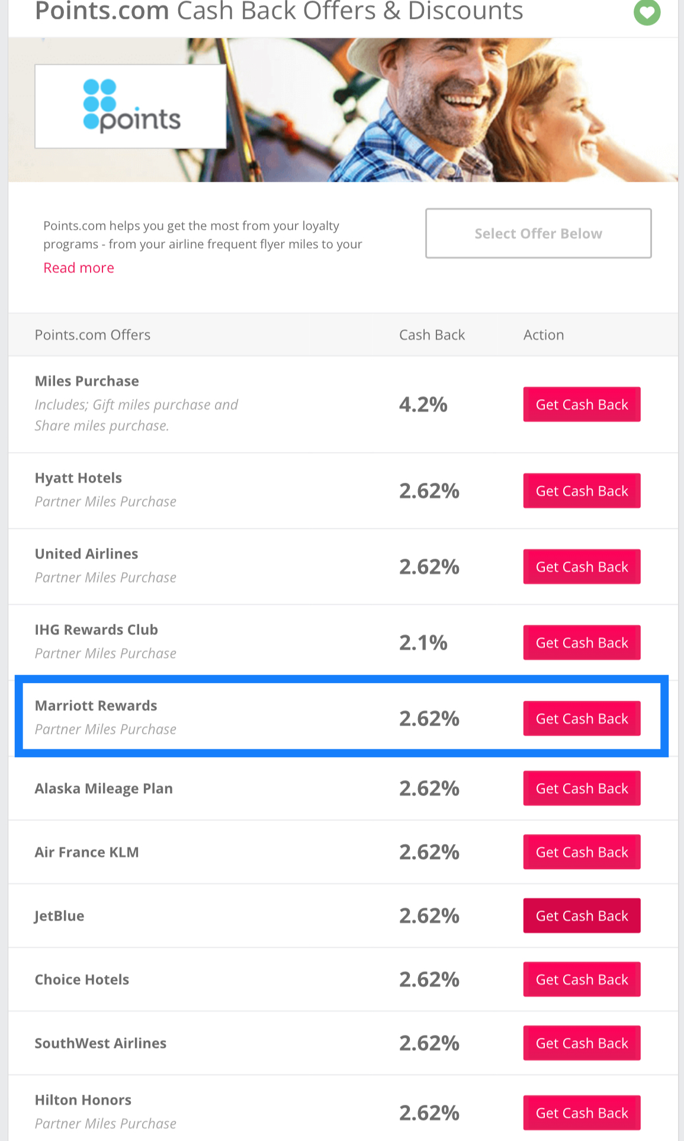This screenshot has width=684, height=1141.
Task: Select the JetBlue offer name
Action: pyautogui.click(x=59, y=916)
